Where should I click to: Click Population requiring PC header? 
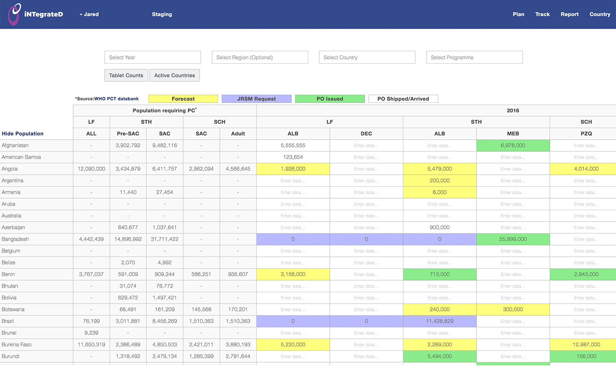(x=165, y=111)
